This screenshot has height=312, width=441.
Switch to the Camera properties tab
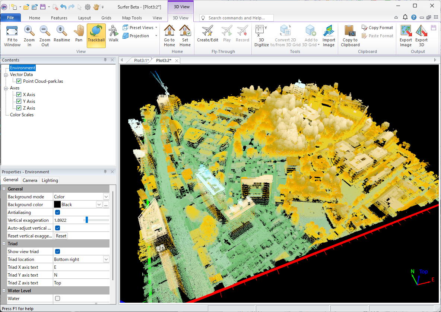[x=30, y=180]
